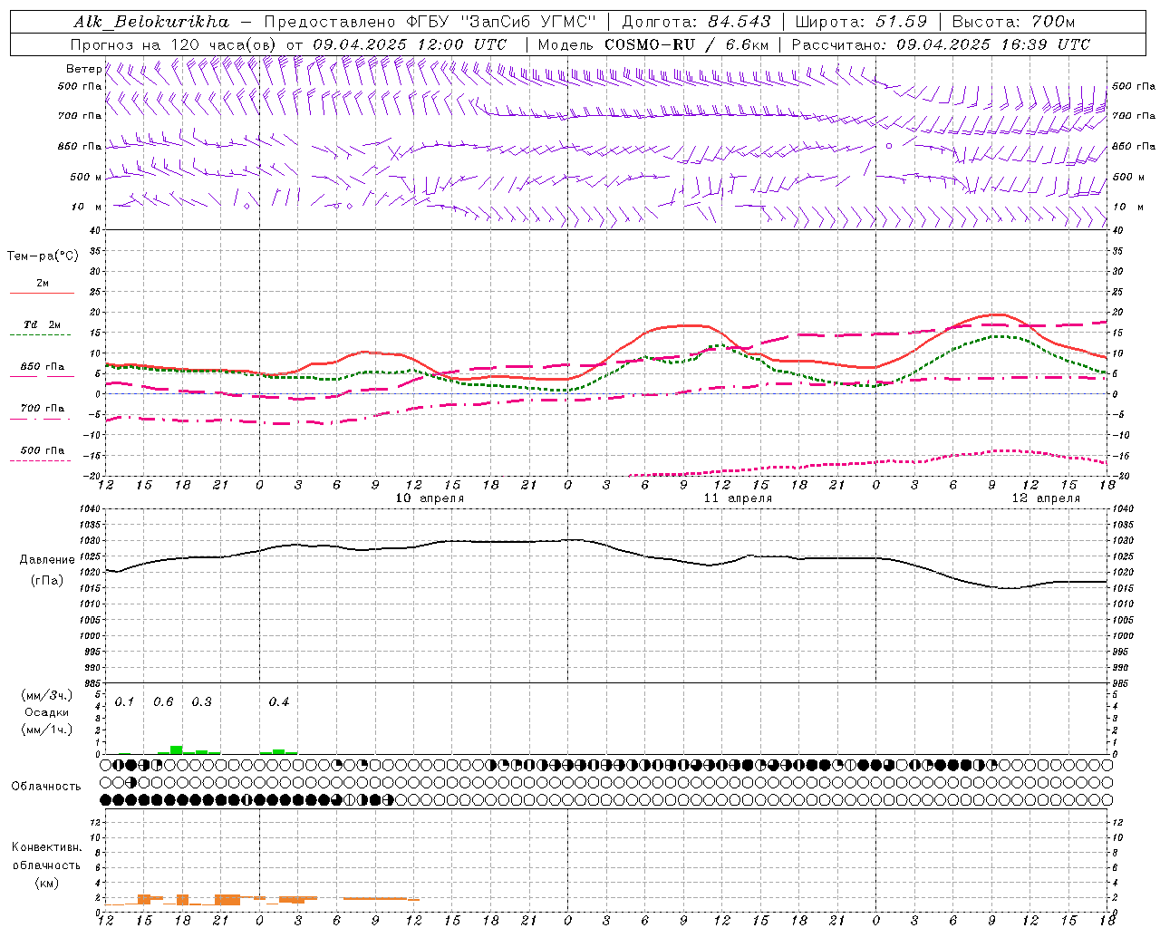
Task: Select the Td 2м dew point legend entry
Action: (43, 324)
